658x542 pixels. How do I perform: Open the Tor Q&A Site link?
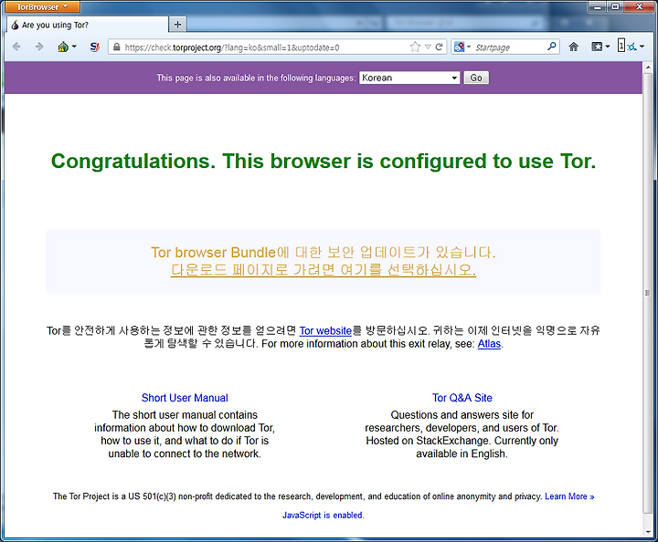pos(462,398)
